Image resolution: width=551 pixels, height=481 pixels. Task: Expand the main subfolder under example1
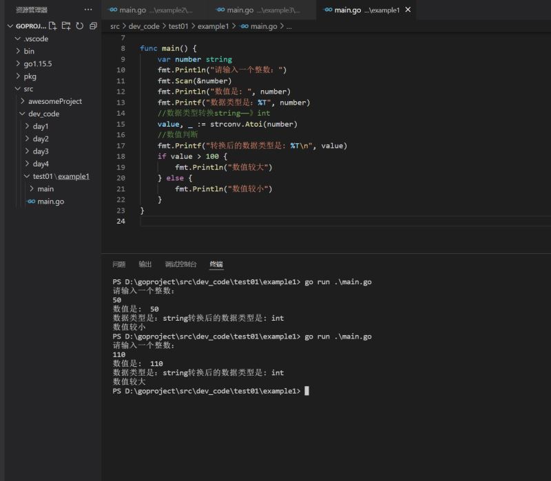coord(32,189)
